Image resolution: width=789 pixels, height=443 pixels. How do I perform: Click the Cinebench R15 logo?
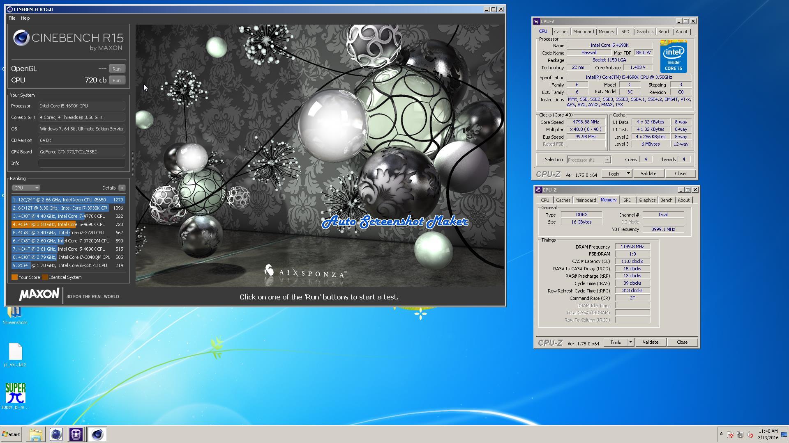pos(68,40)
